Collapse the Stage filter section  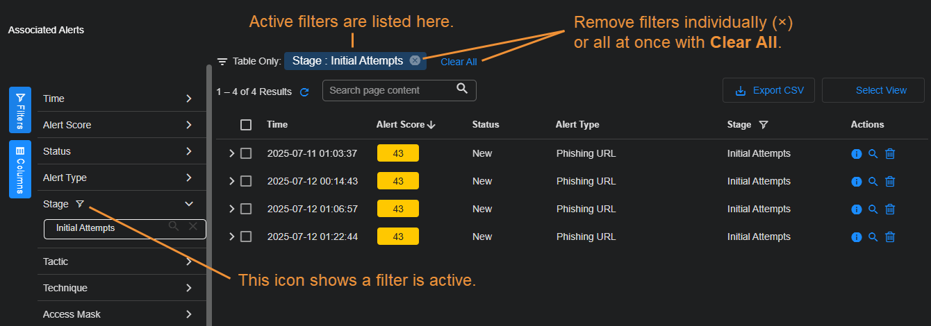point(188,204)
